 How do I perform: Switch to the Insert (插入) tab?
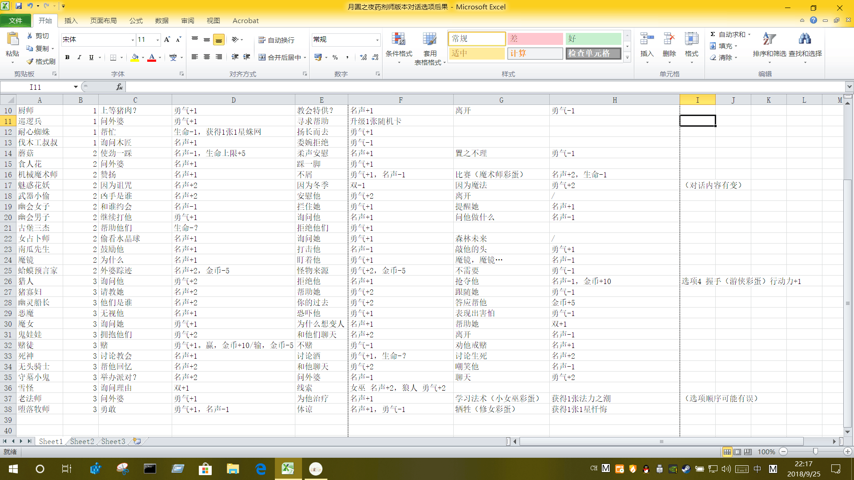click(x=71, y=20)
